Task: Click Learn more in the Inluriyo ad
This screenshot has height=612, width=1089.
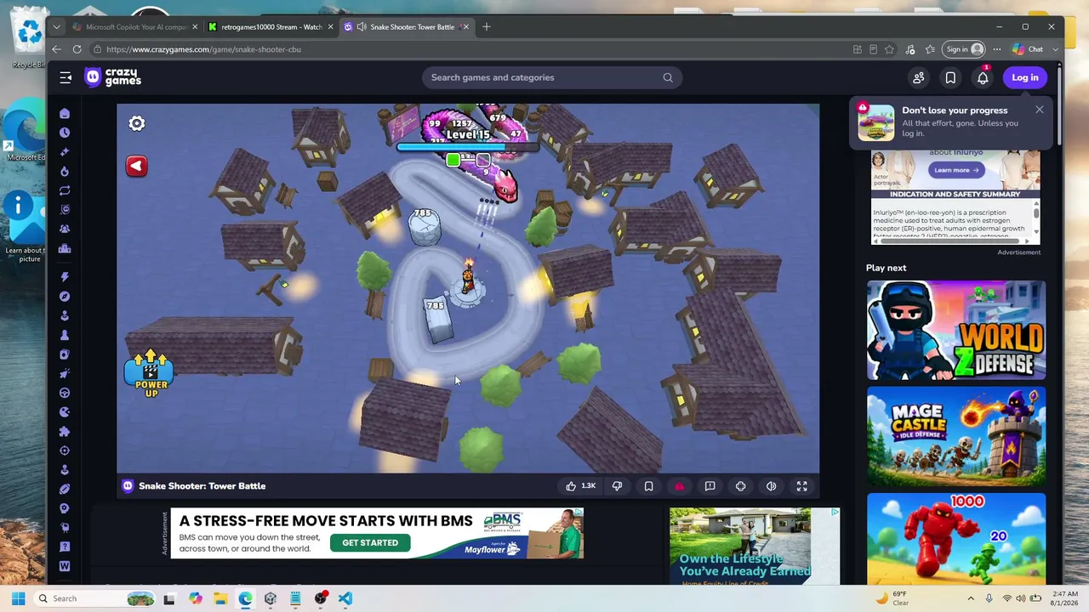Action: (955, 170)
